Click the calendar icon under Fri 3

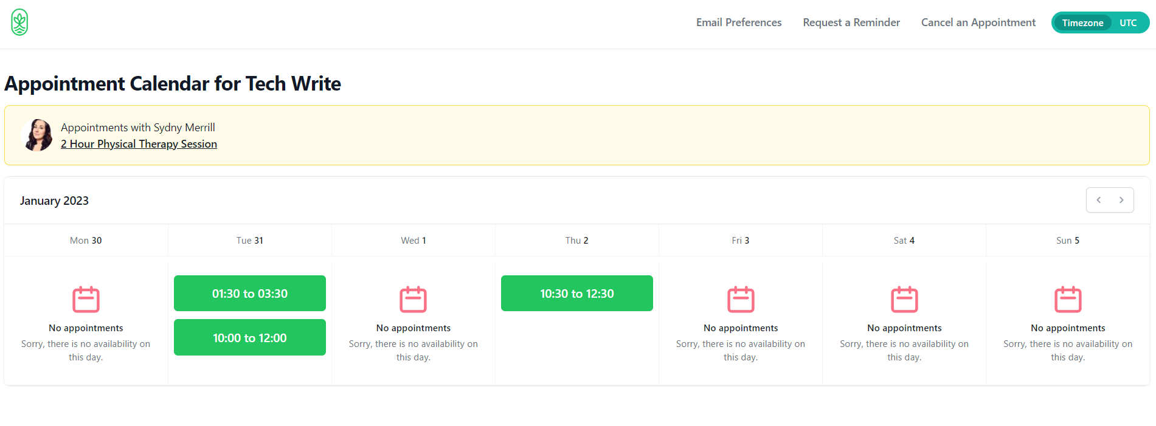pos(740,300)
